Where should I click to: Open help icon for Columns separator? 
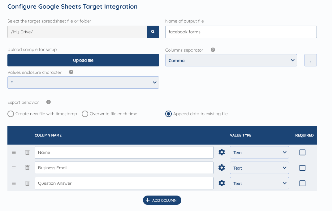[213, 50]
